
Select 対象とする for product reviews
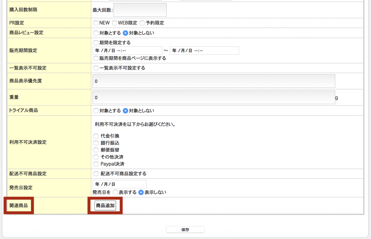[96, 33]
